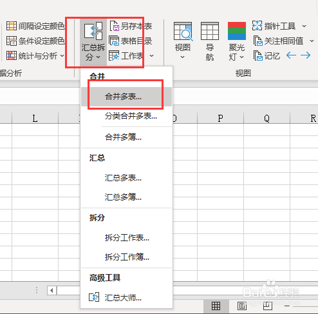The image size is (318, 314).
Task: Expand the 工作表 dropdown arrow
Action: point(151,56)
